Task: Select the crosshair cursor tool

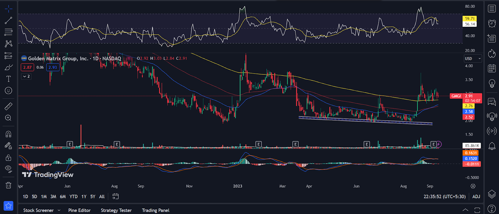Action: 8,9
